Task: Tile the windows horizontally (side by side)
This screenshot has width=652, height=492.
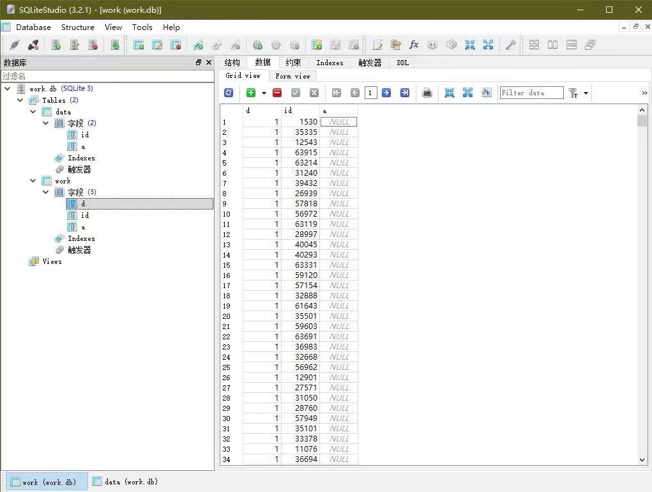Action: click(552, 45)
